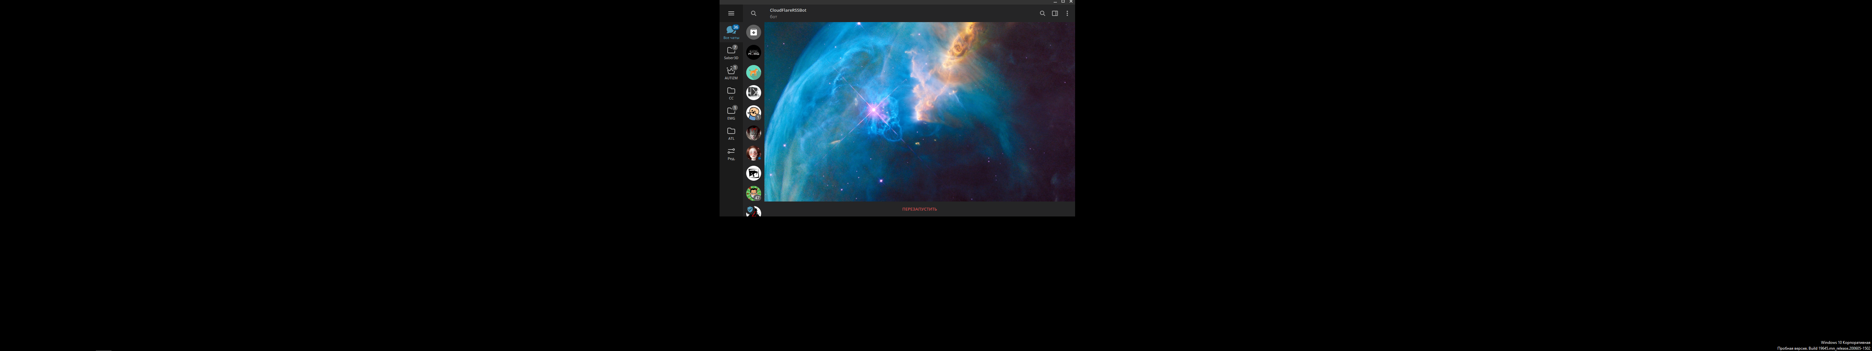
Task: Open the AUTIZM folder with crown icon
Action: [x=731, y=73]
